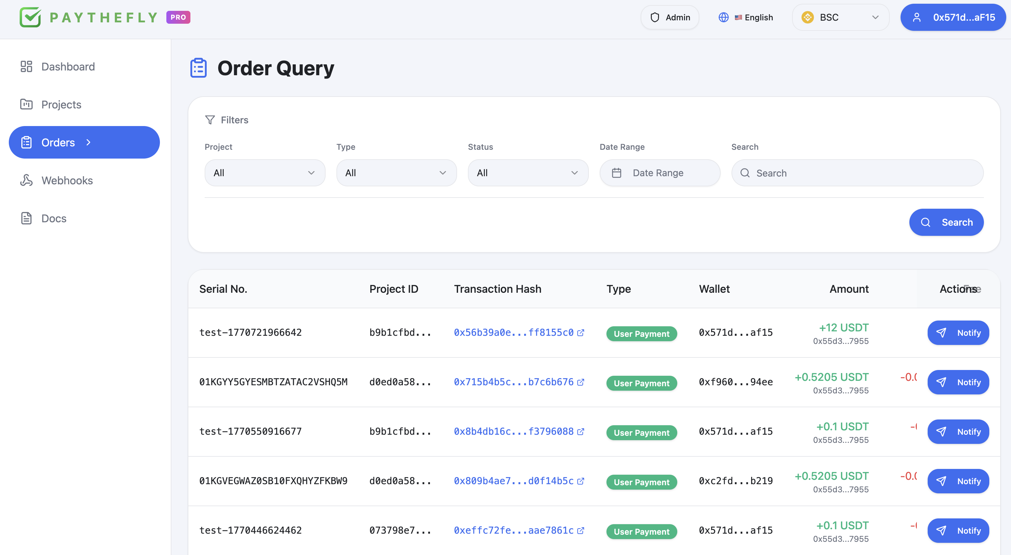Click the external link icon next to hash 0x56b39a0e...ff8155c0
Image resolution: width=1011 pixels, height=555 pixels.
click(x=580, y=333)
